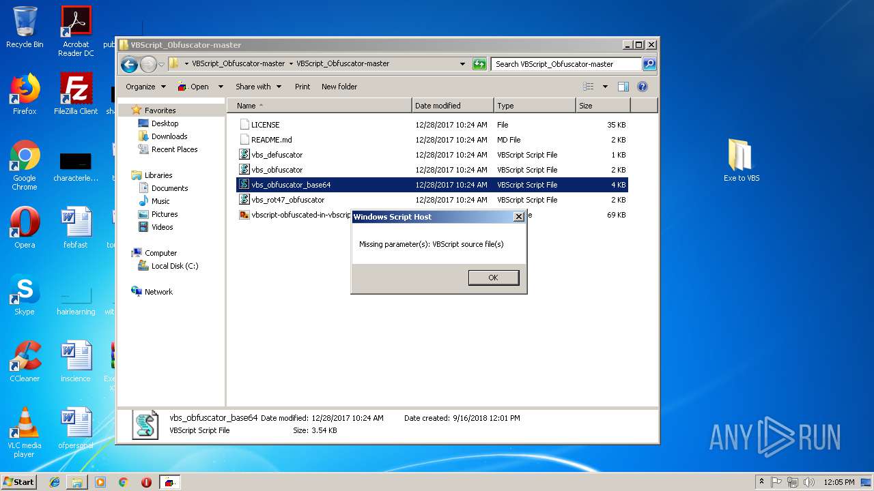Viewport: 874px width, 491px height.
Task: Show hidden tray icons arrow
Action: (761, 481)
